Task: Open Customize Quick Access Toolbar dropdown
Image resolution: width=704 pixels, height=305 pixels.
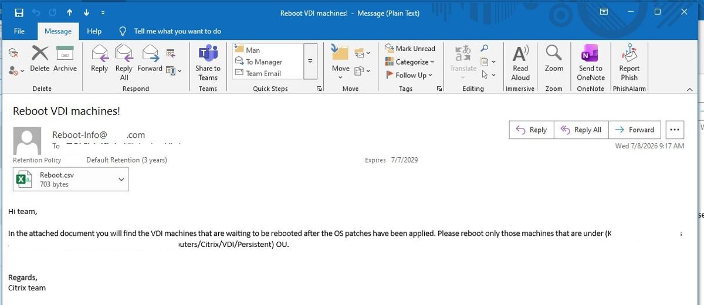Action: (103, 12)
